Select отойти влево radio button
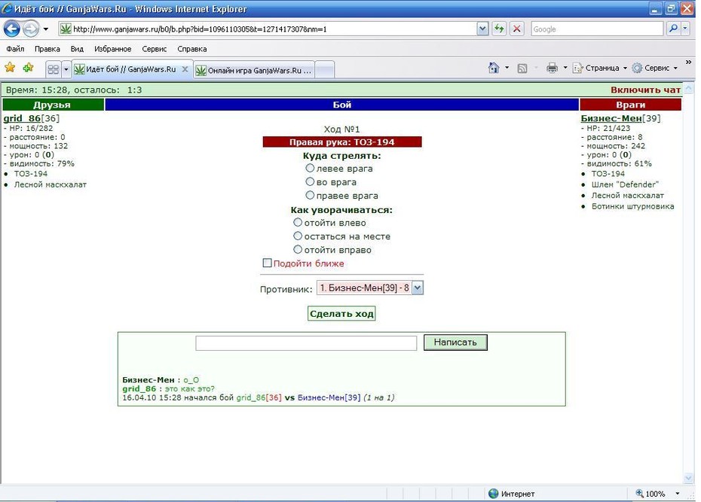Image resolution: width=701 pixels, height=502 pixels. pos(298,222)
